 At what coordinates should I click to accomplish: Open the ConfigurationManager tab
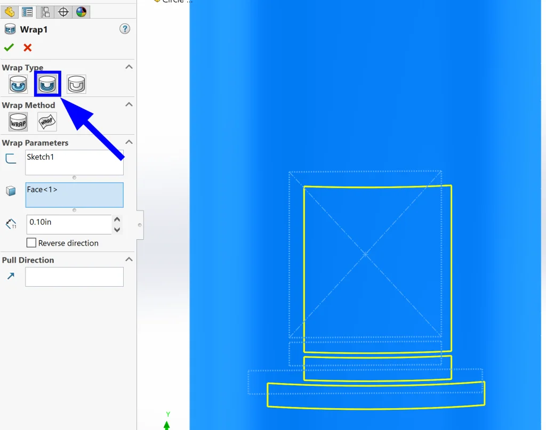coord(45,12)
